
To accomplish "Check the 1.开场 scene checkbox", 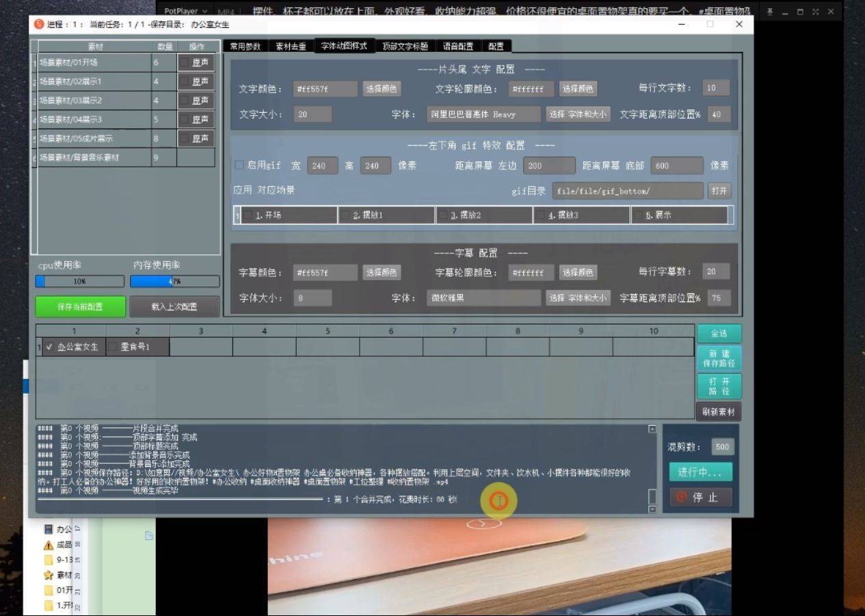I will [x=248, y=215].
